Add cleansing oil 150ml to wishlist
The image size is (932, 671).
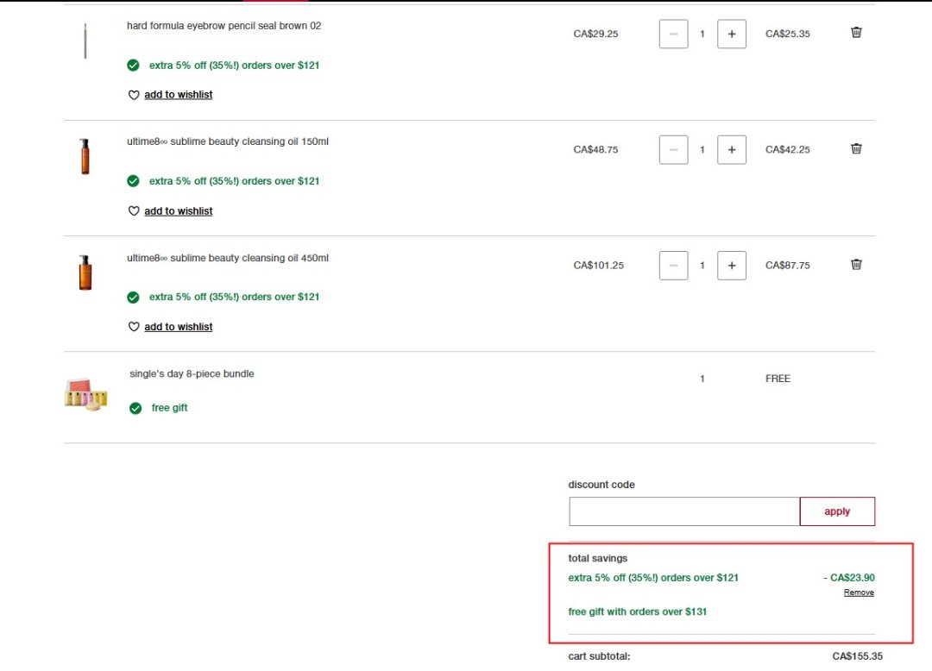coord(178,211)
